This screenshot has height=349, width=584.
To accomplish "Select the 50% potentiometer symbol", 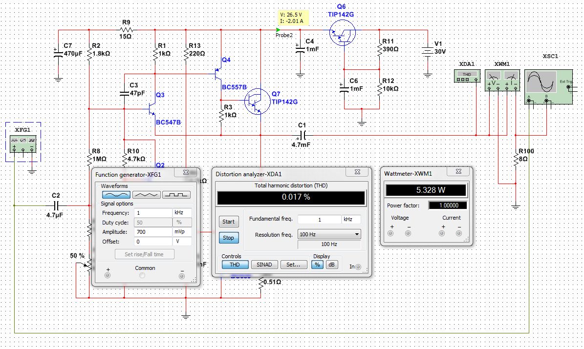I will [88, 265].
